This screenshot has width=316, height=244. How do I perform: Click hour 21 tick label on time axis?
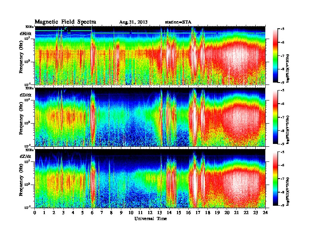pos(236,213)
